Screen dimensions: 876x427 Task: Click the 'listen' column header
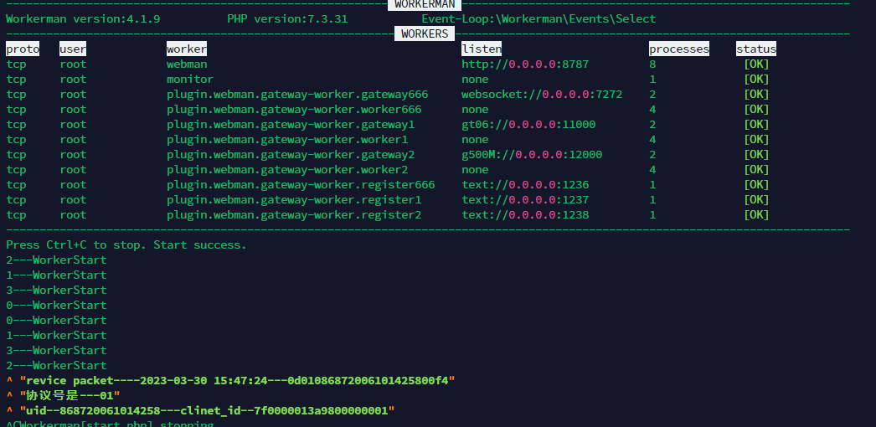click(482, 49)
